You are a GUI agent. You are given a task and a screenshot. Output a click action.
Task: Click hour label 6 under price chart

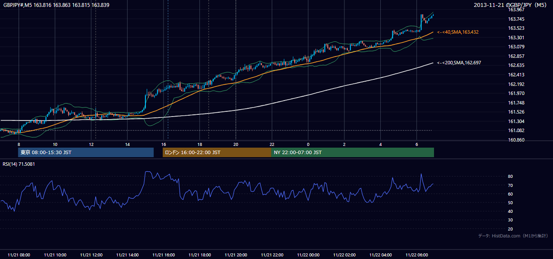coord(416,144)
